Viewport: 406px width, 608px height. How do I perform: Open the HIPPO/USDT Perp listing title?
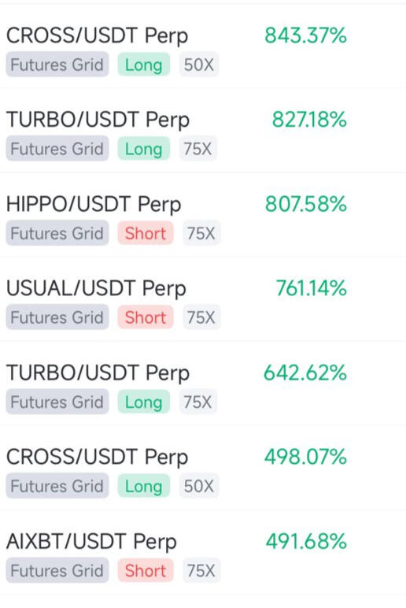(94, 205)
